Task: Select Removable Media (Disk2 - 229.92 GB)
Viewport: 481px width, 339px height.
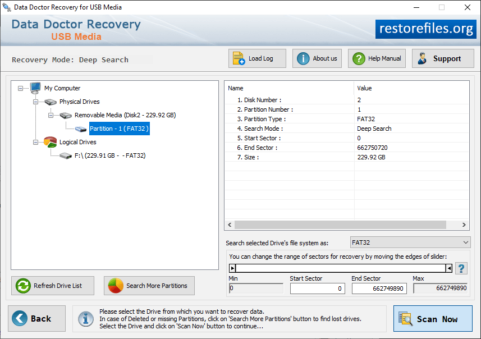Action: coord(125,116)
